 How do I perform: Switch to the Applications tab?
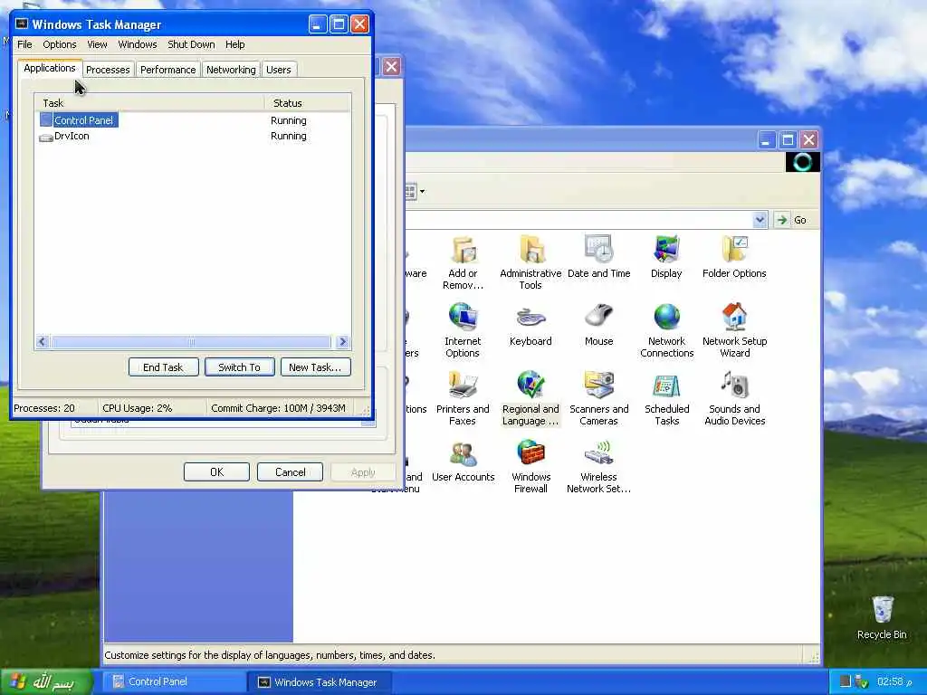click(x=50, y=68)
